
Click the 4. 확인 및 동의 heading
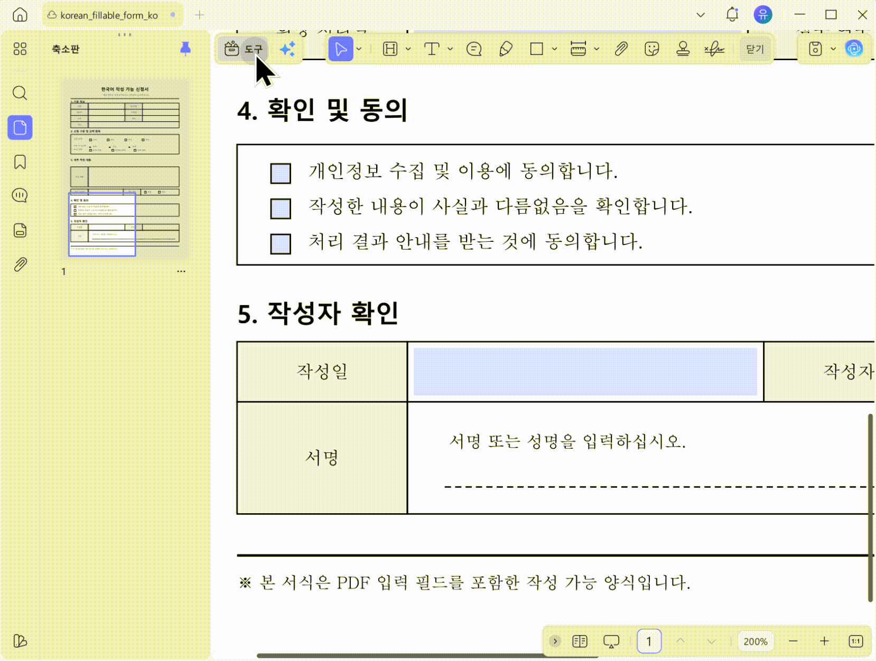(x=322, y=110)
